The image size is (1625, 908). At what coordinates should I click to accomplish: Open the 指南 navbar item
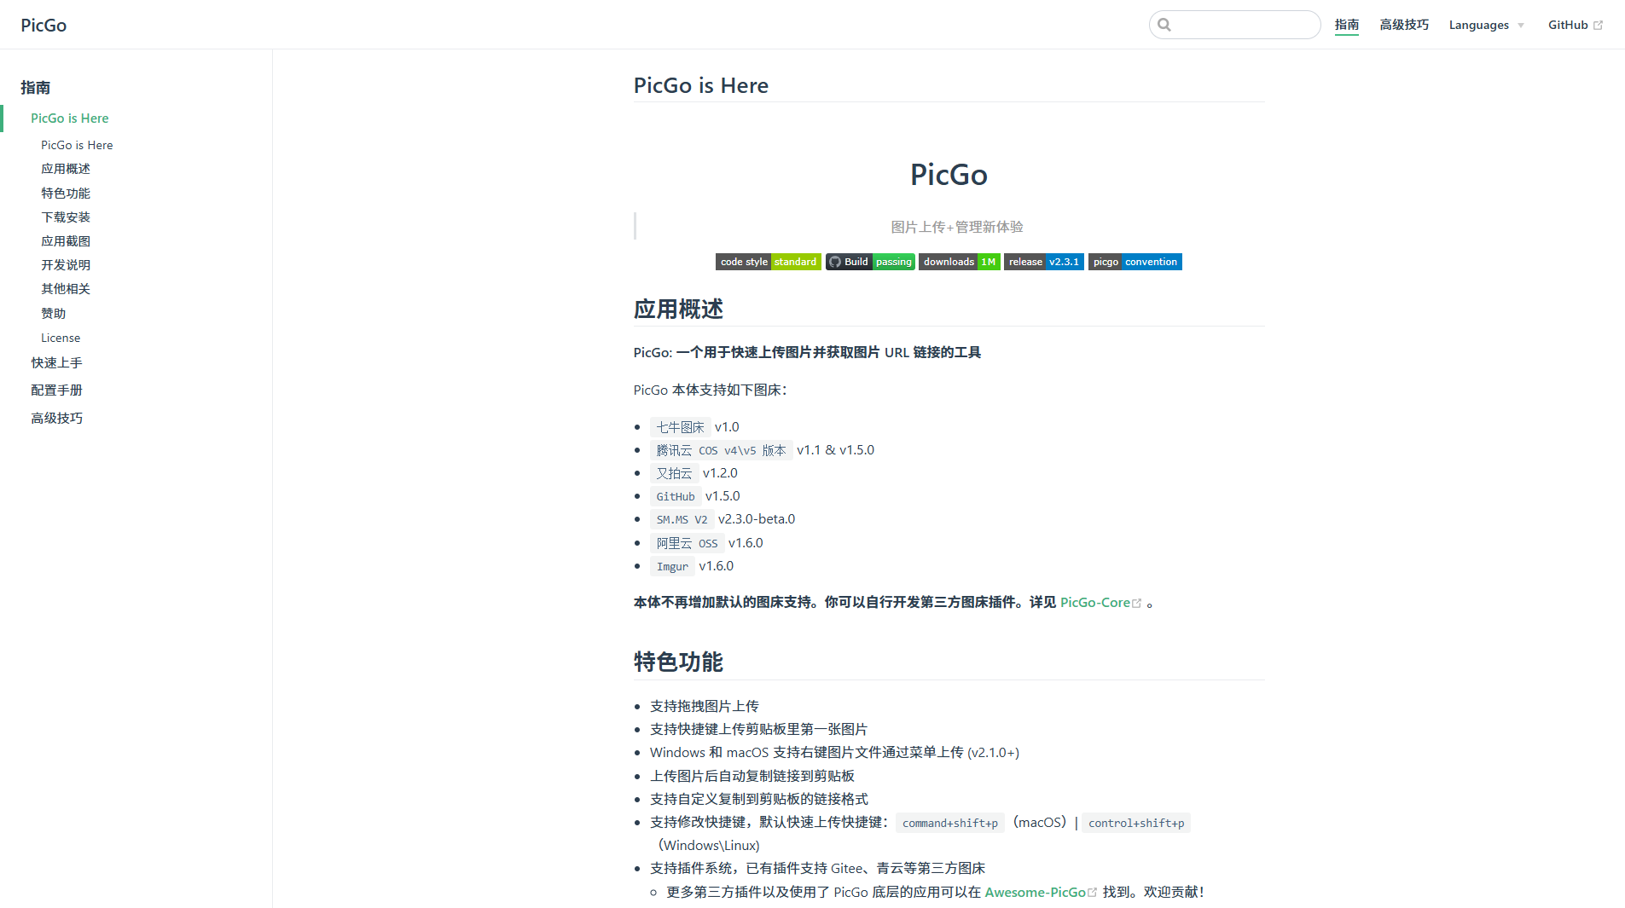[1347, 25]
